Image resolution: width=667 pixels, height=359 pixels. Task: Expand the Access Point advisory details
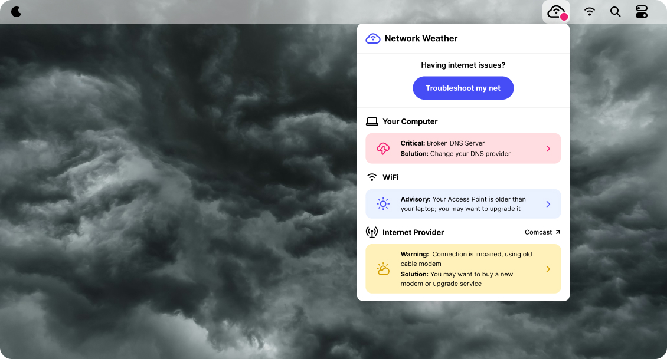click(548, 203)
